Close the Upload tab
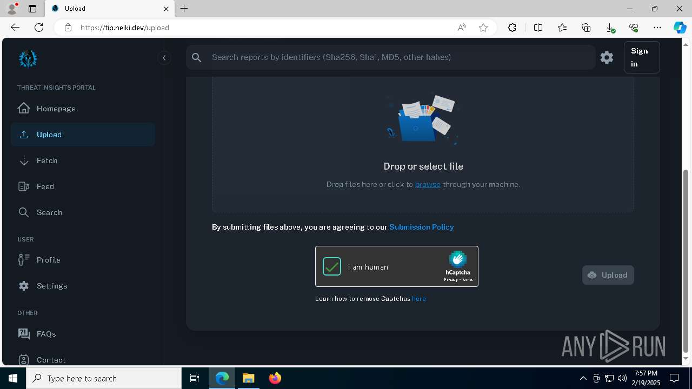The width and height of the screenshot is (692, 389). [167, 9]
